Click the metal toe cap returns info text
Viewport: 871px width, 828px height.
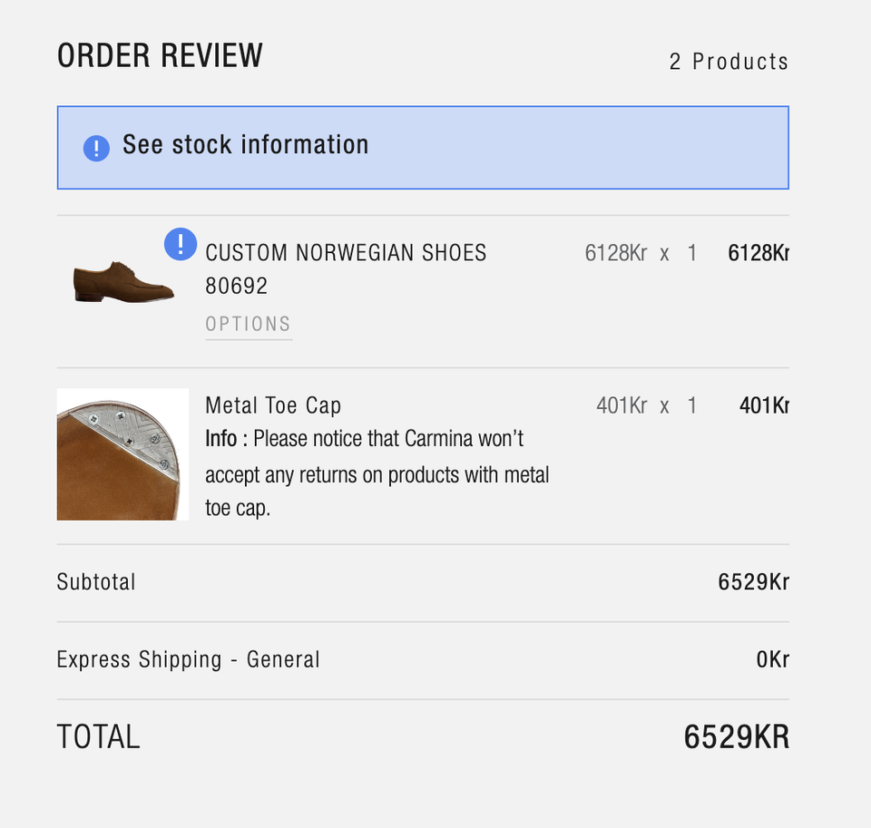pos(377,473)
